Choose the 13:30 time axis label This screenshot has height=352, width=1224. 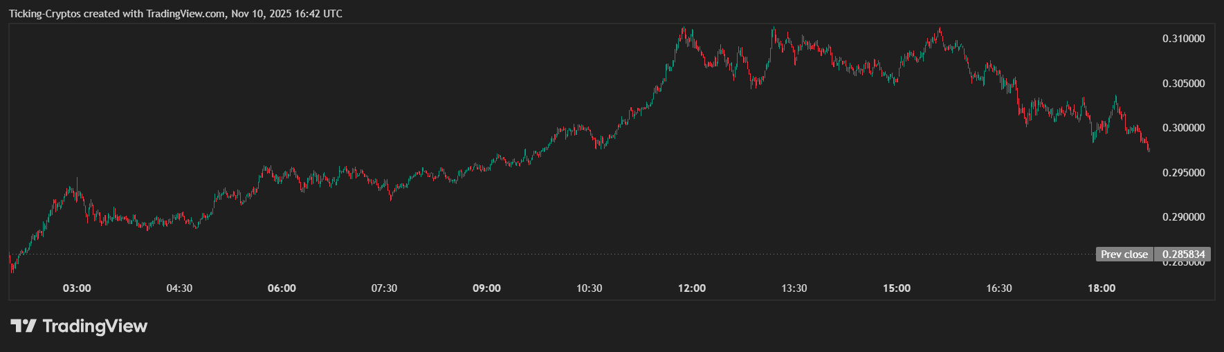click(794, 288)
